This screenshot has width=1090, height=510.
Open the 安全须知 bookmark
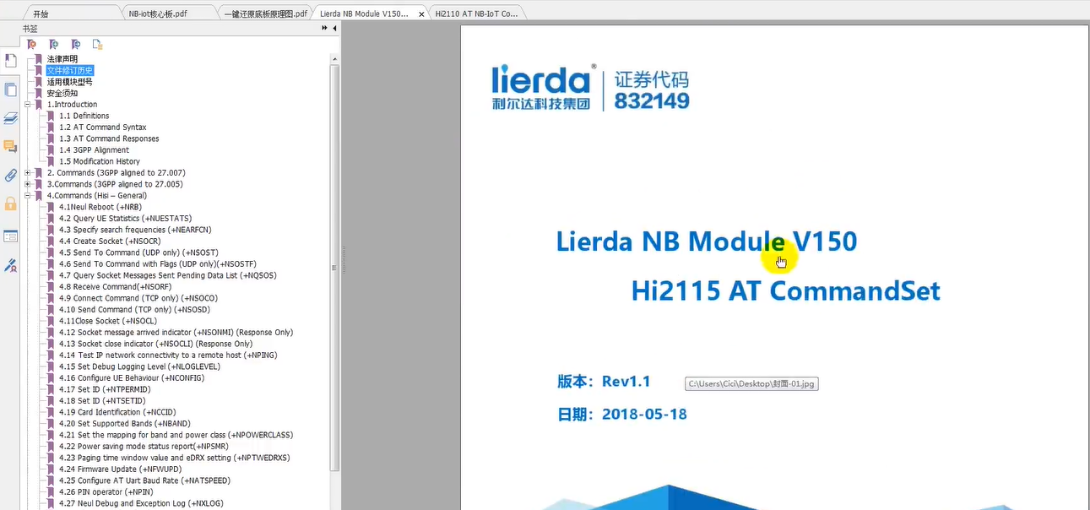pyautogui.click(x=62, y=94)
